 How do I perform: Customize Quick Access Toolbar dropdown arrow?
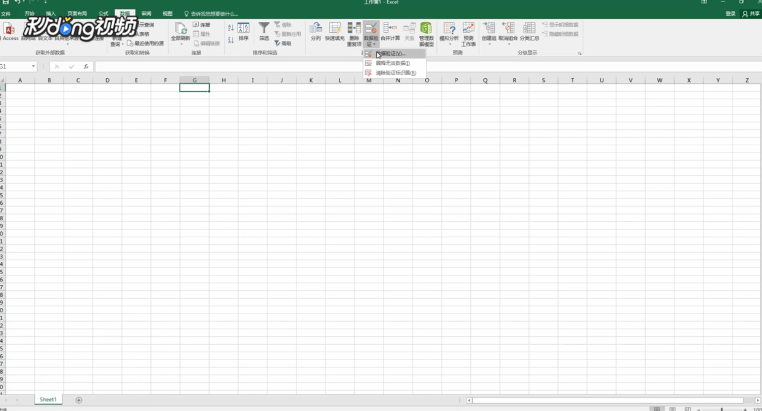tap(45, 2)
